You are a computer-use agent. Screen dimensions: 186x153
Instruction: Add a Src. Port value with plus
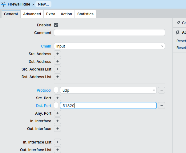pos(58,98)
